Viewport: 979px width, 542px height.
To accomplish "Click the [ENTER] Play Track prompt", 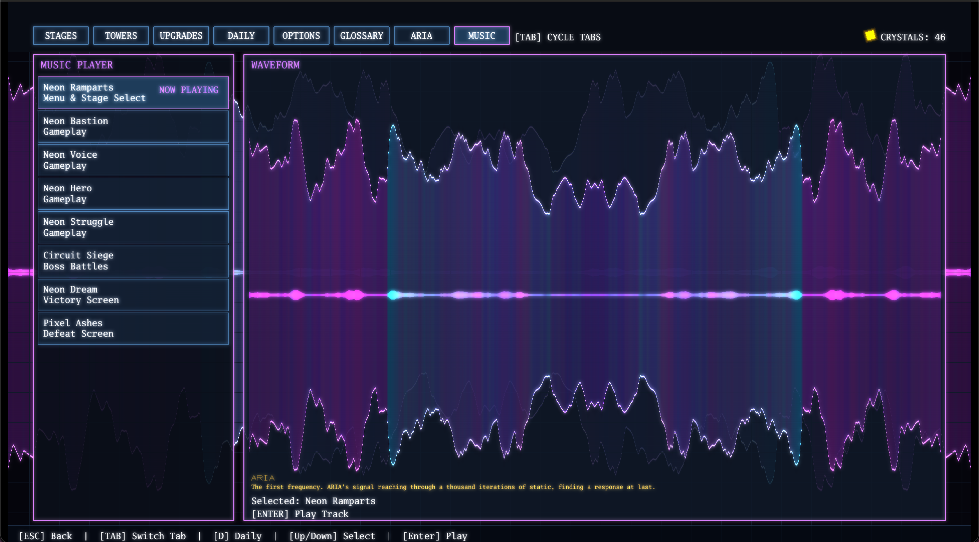I will (x=300, y=514).
